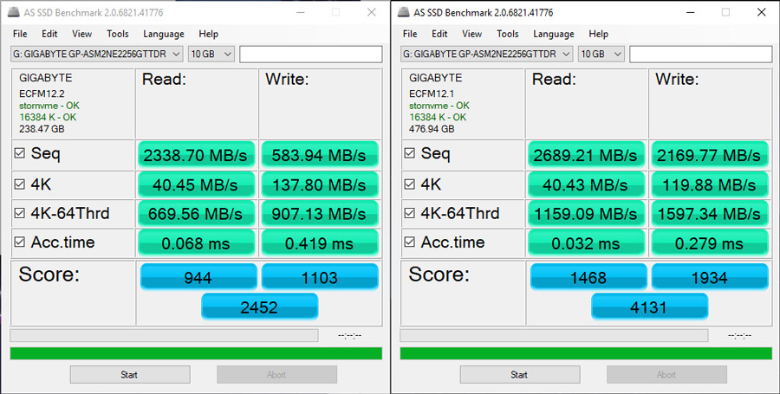Close the left AS SSD window
Viewport: 780px width, 394px height.
pos(372,12)
